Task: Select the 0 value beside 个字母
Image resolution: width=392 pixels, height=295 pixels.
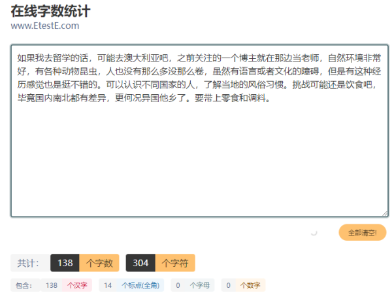Action: 178,285
